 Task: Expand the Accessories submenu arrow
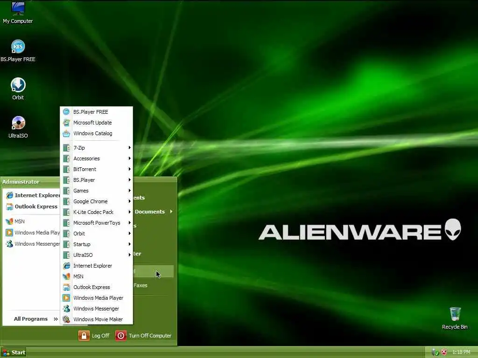tap(130, 158)
